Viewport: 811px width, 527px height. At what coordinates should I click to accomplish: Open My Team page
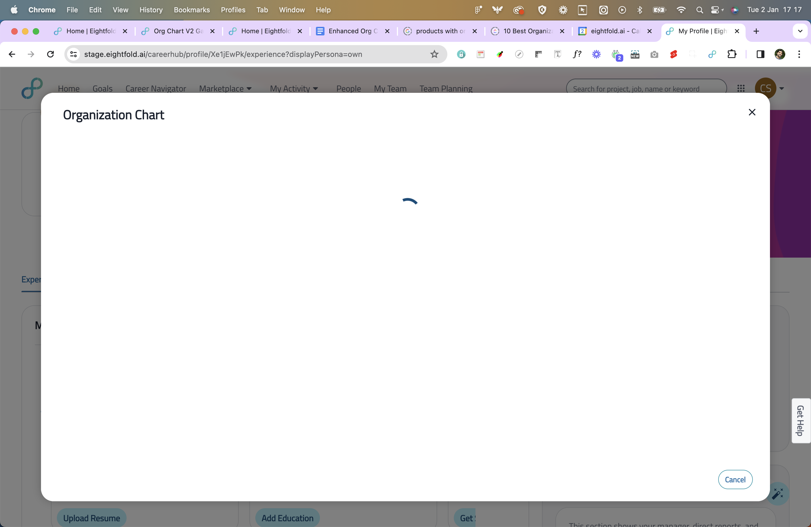coord(390,89)
